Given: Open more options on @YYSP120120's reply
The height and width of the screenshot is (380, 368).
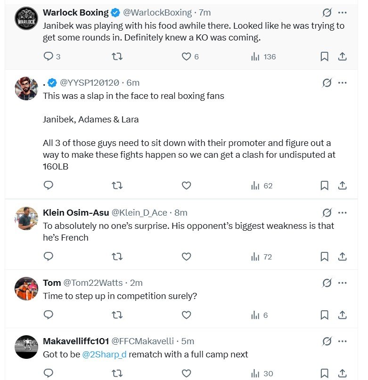Looking at the screenshot, I should click(x=343, y=83).
